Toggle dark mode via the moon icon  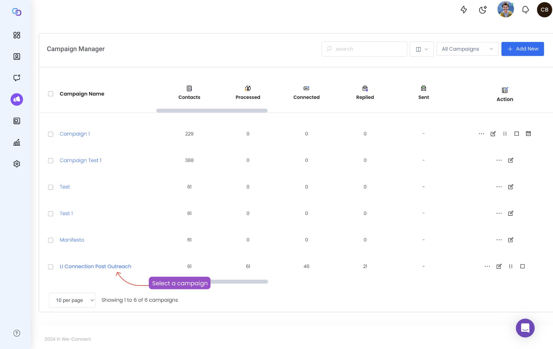(x=483, y=9)
